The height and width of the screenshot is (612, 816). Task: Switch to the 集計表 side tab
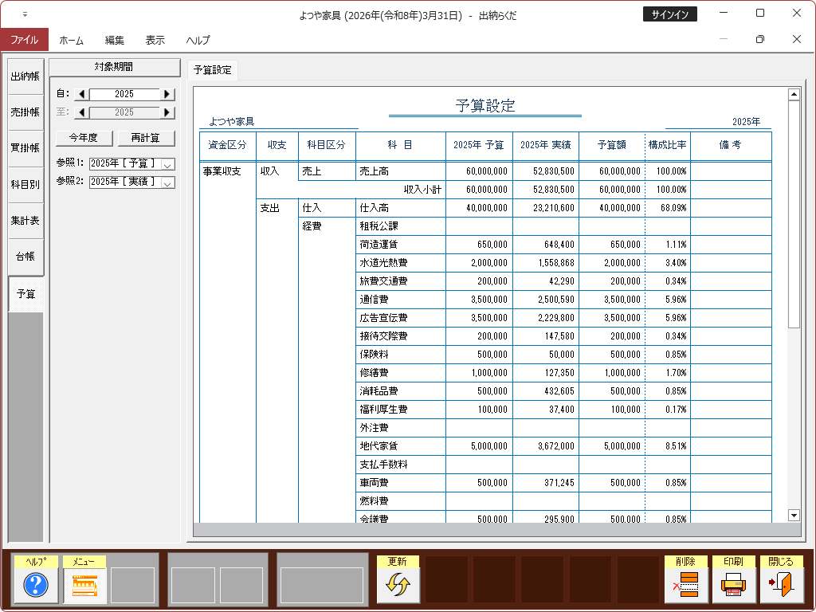point(25,221)
